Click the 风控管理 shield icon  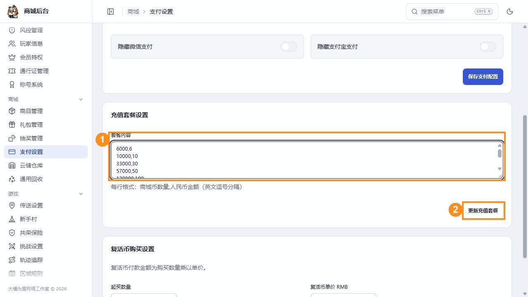(12, 30)
